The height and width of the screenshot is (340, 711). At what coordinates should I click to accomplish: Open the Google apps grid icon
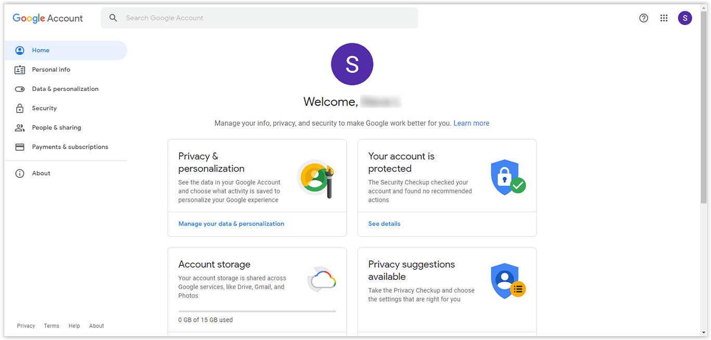[664, 18]
